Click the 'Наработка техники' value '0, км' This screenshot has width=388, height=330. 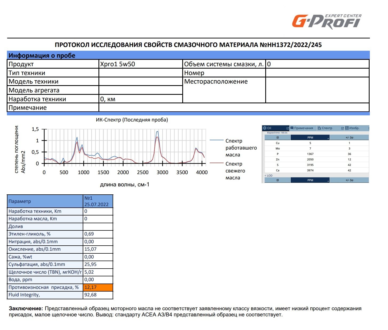pos(108,99)
